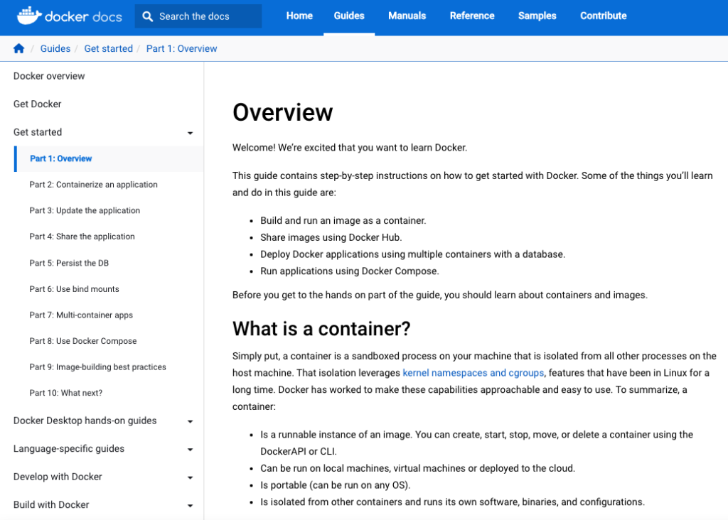Click the Part 1: Overview breadcrumb

(181, 49)
